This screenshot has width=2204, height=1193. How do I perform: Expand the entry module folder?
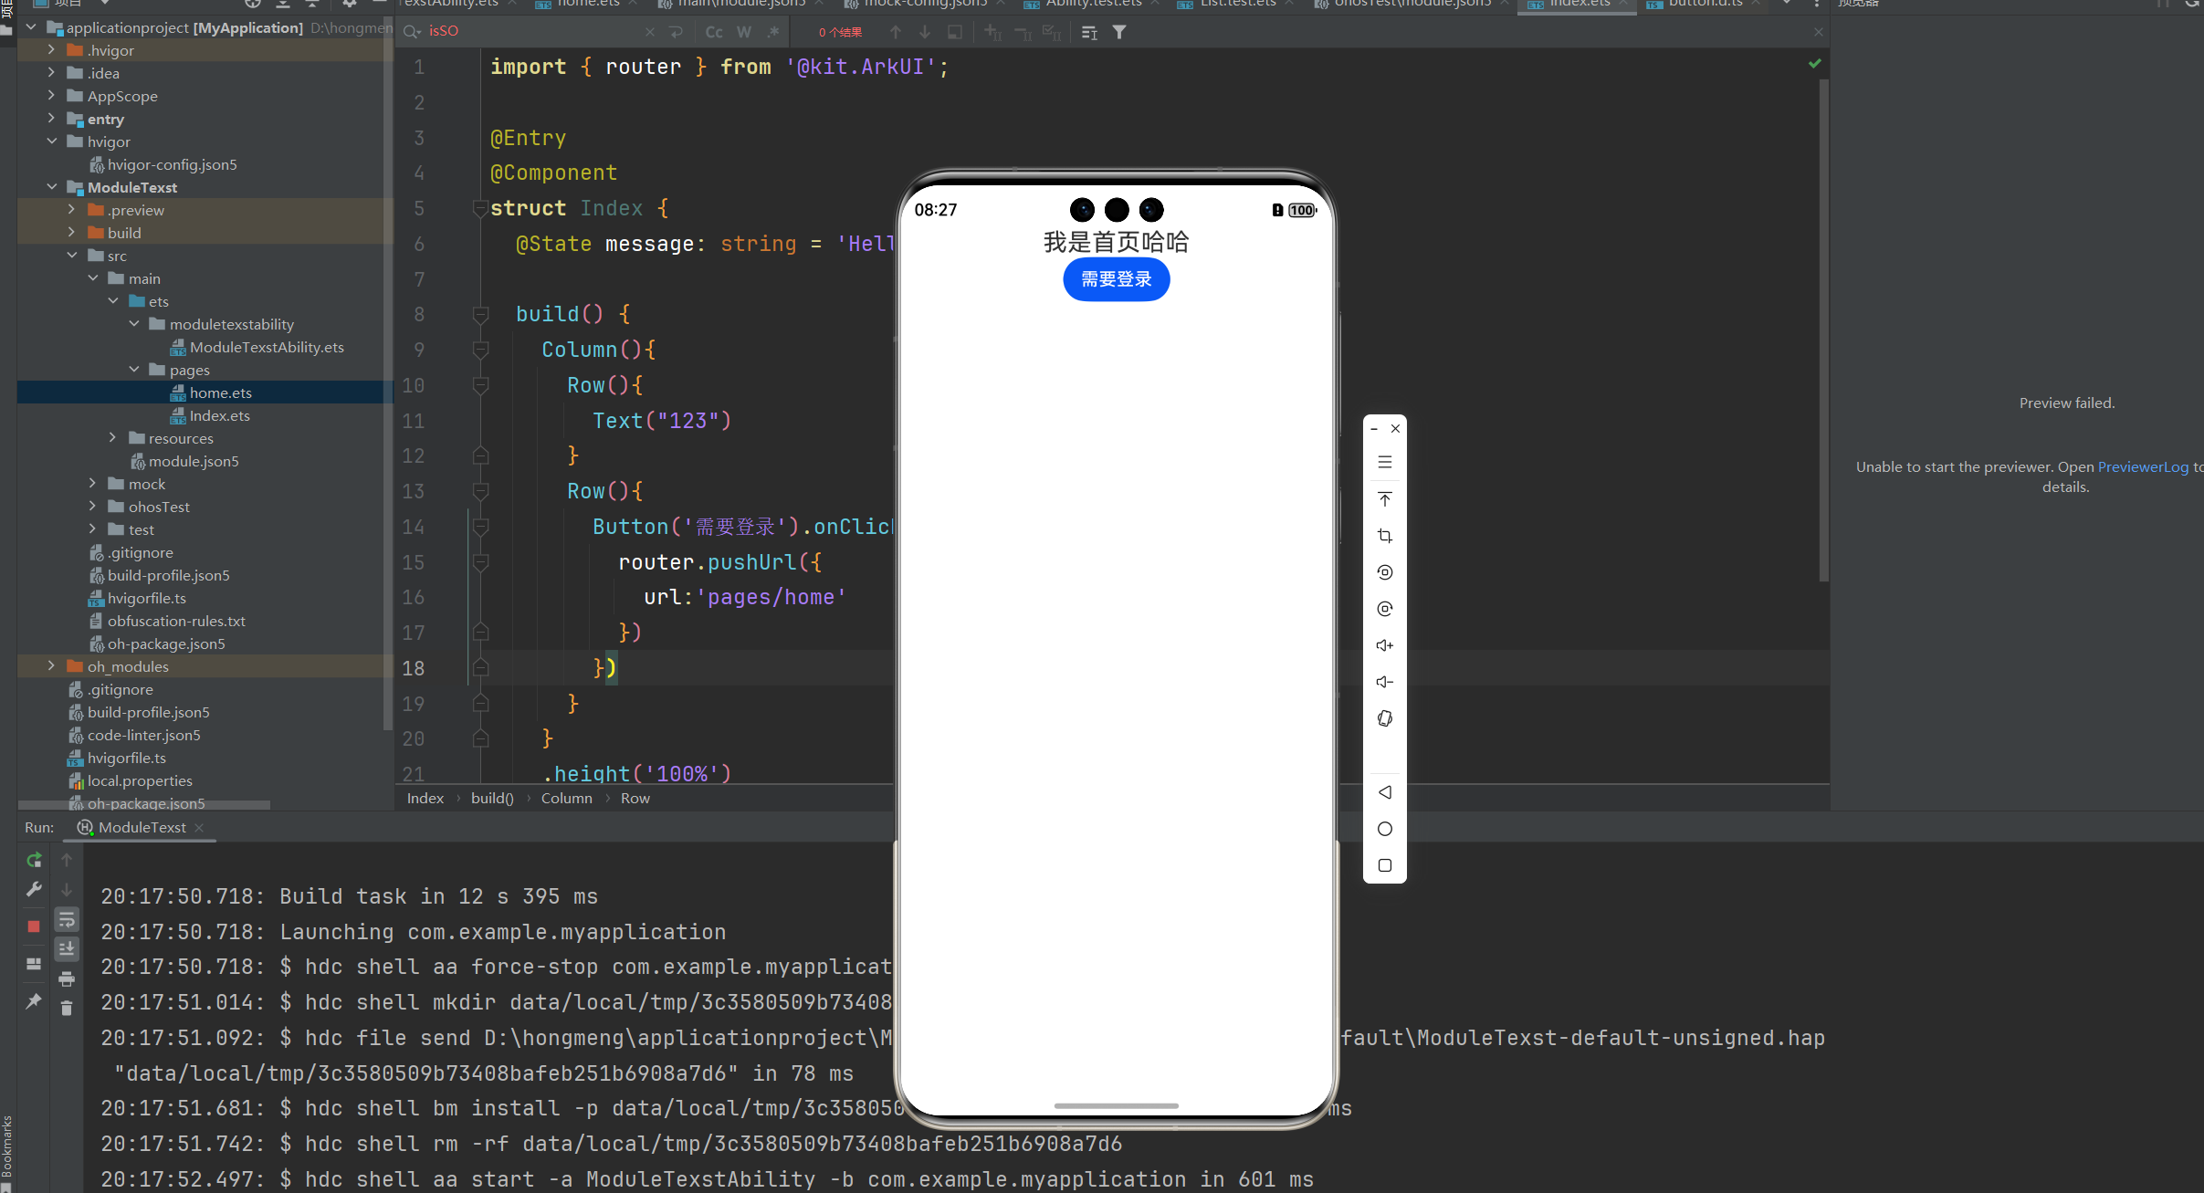point(51,119)
